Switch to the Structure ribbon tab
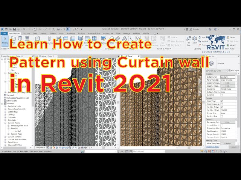Image resolution: width=241 pixels, height=180 pixels. (x=26, y=33)
